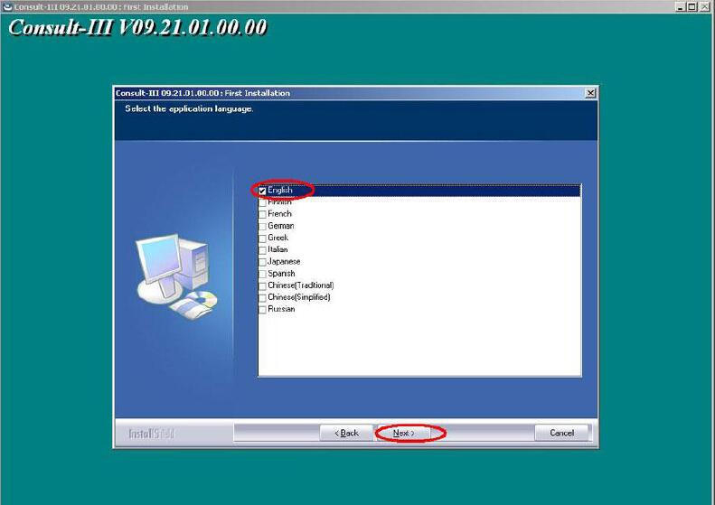
Task: Check the Russian language checkbox
Action: (x=262, y=310)
